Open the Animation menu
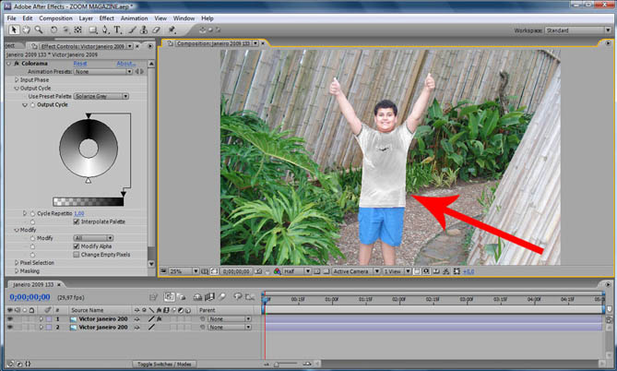617x371 pixels. (x=135, y=18)
